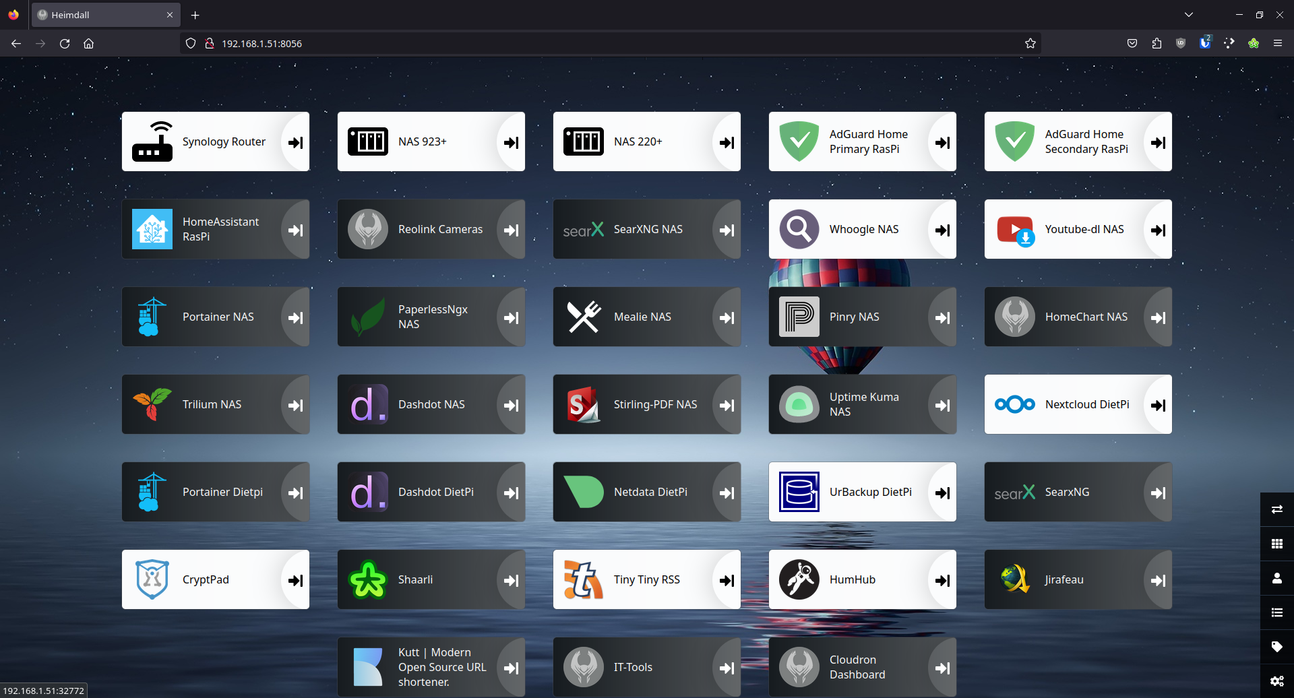Open the Nextcloud DietPi link title
This screenshot has width=1294, height=698.
tap(1087, 404)
